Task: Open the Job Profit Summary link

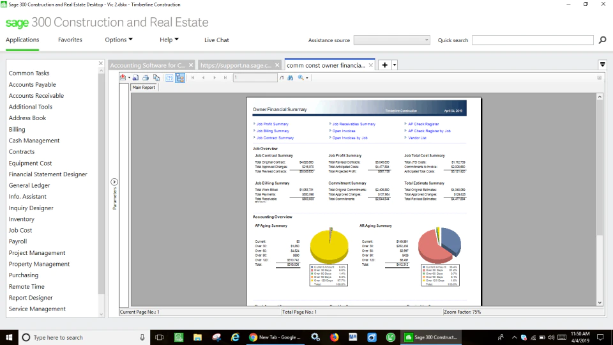Action: coord(272,124)
